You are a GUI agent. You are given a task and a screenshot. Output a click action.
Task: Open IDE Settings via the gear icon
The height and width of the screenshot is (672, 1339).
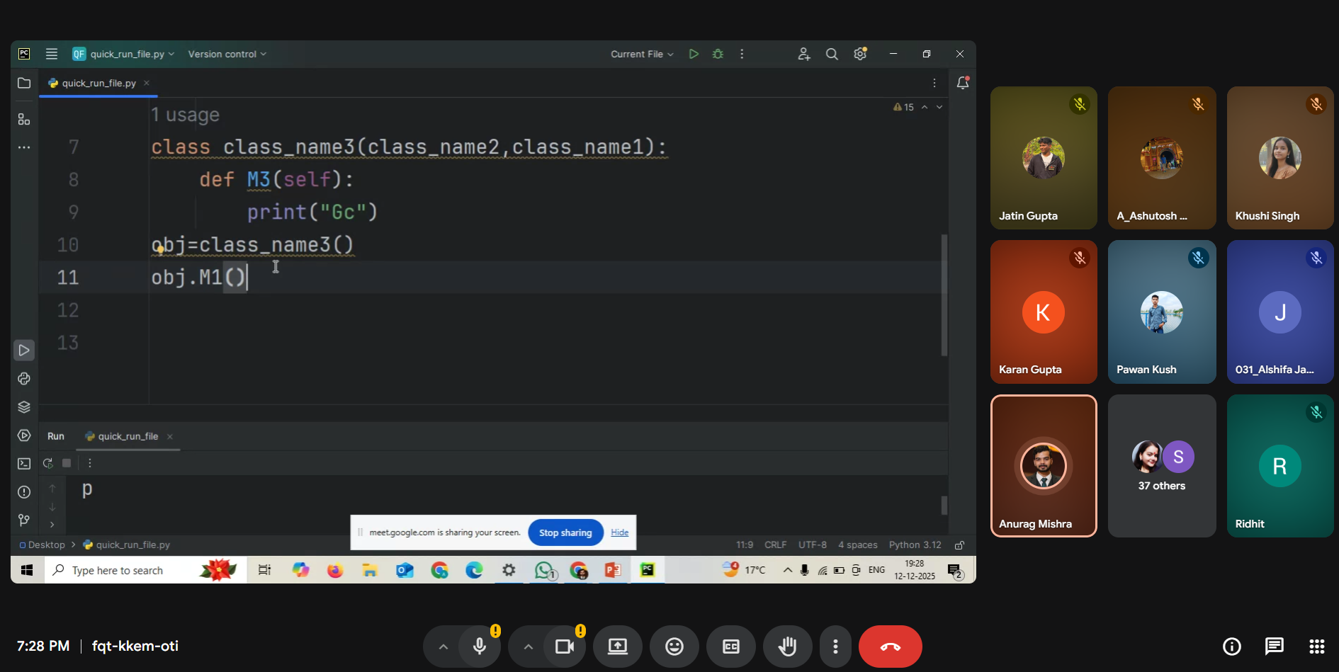tap(860, 53)
